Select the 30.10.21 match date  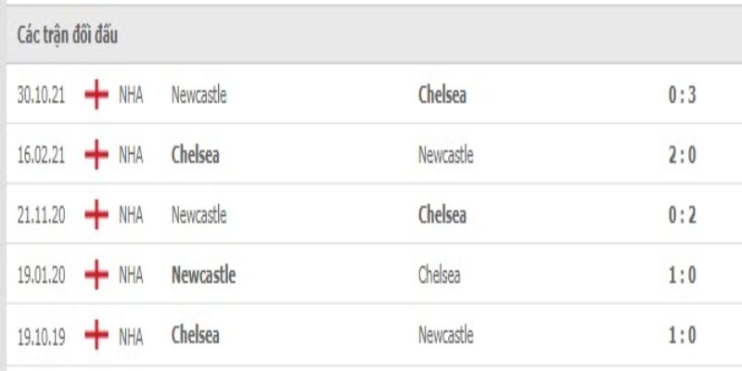(43, 95)
